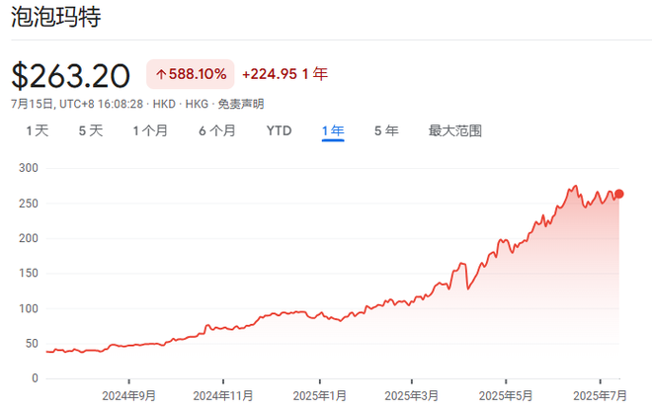
Task: Click the 300 y-axis value
Action: point(29,168)
